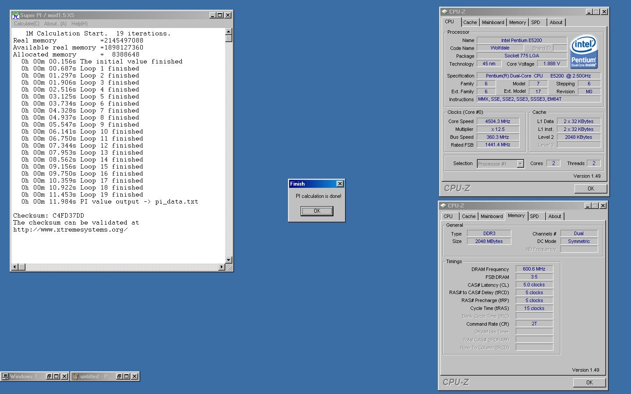Click the Intel Pentium logo image
The width and height of the screenshot is (631, 394).
(x=584, y=52)
